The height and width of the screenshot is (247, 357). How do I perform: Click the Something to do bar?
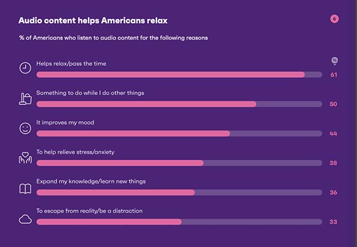click(x=179, y=104)
